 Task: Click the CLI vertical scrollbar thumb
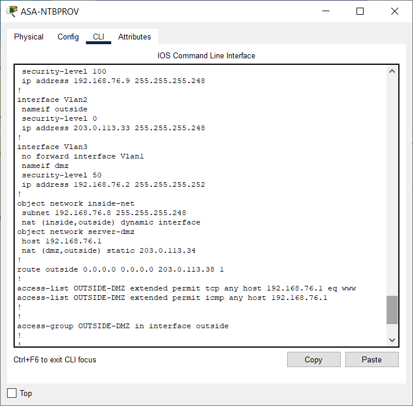pos(392,309)
